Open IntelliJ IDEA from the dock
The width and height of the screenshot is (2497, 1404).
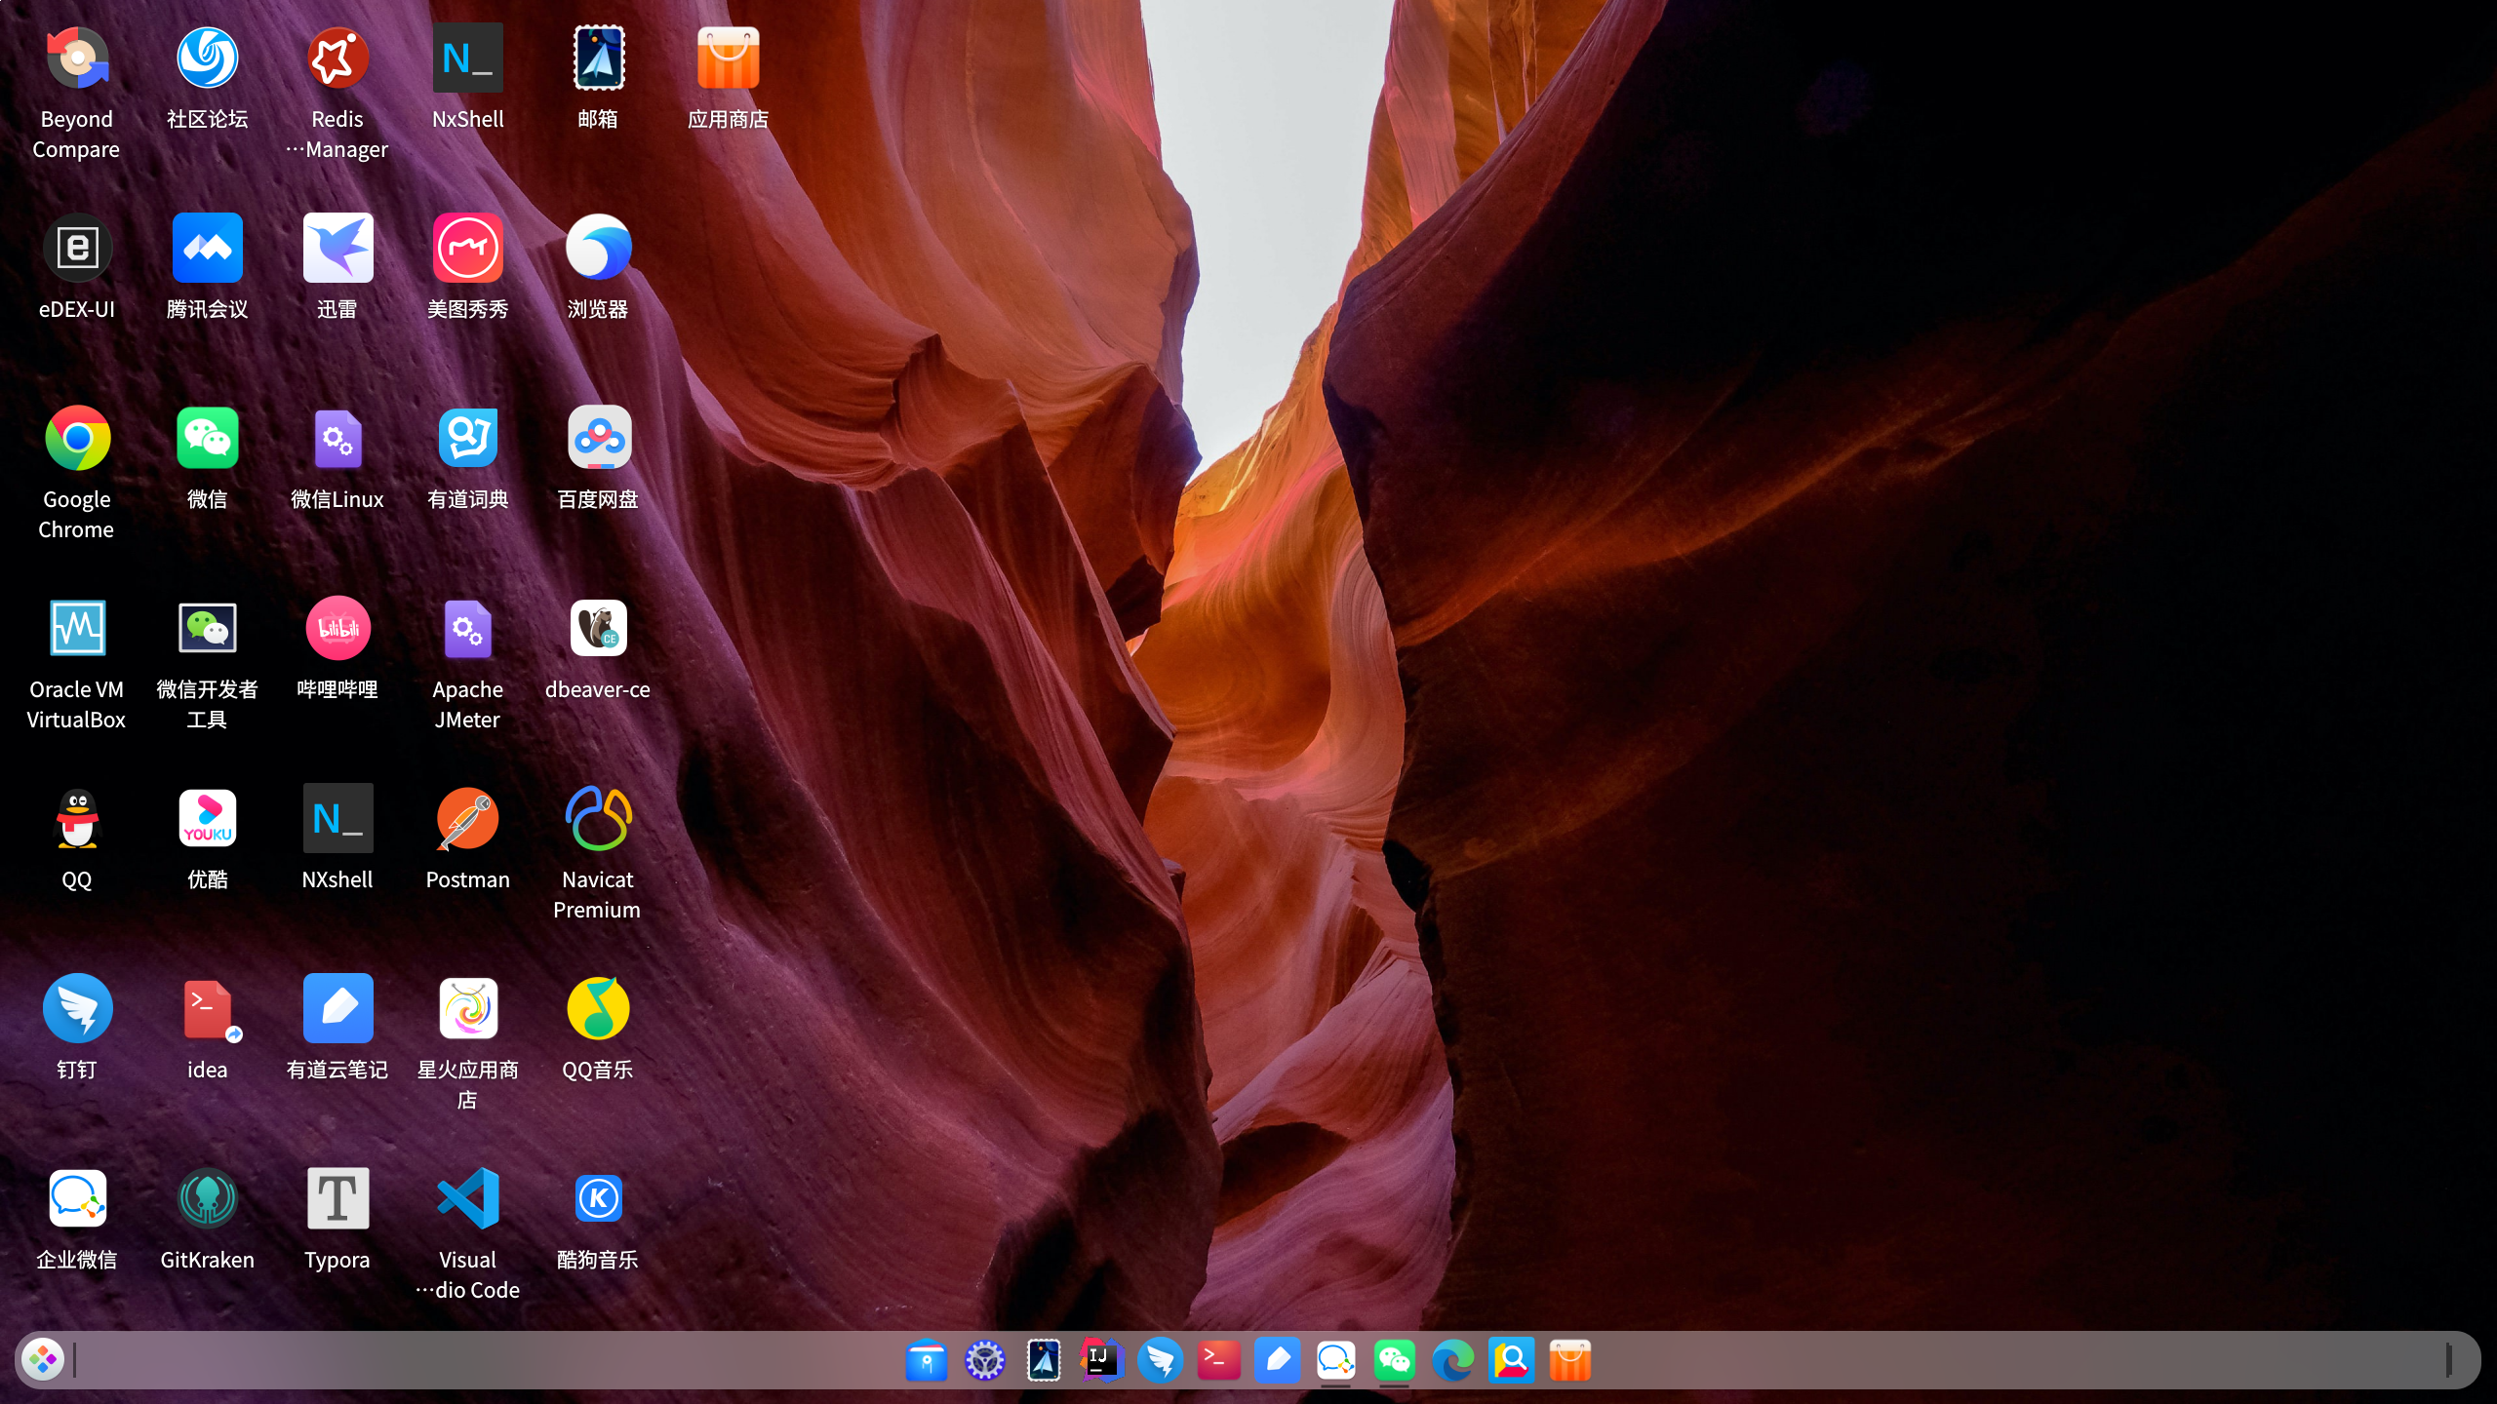1101,1359
